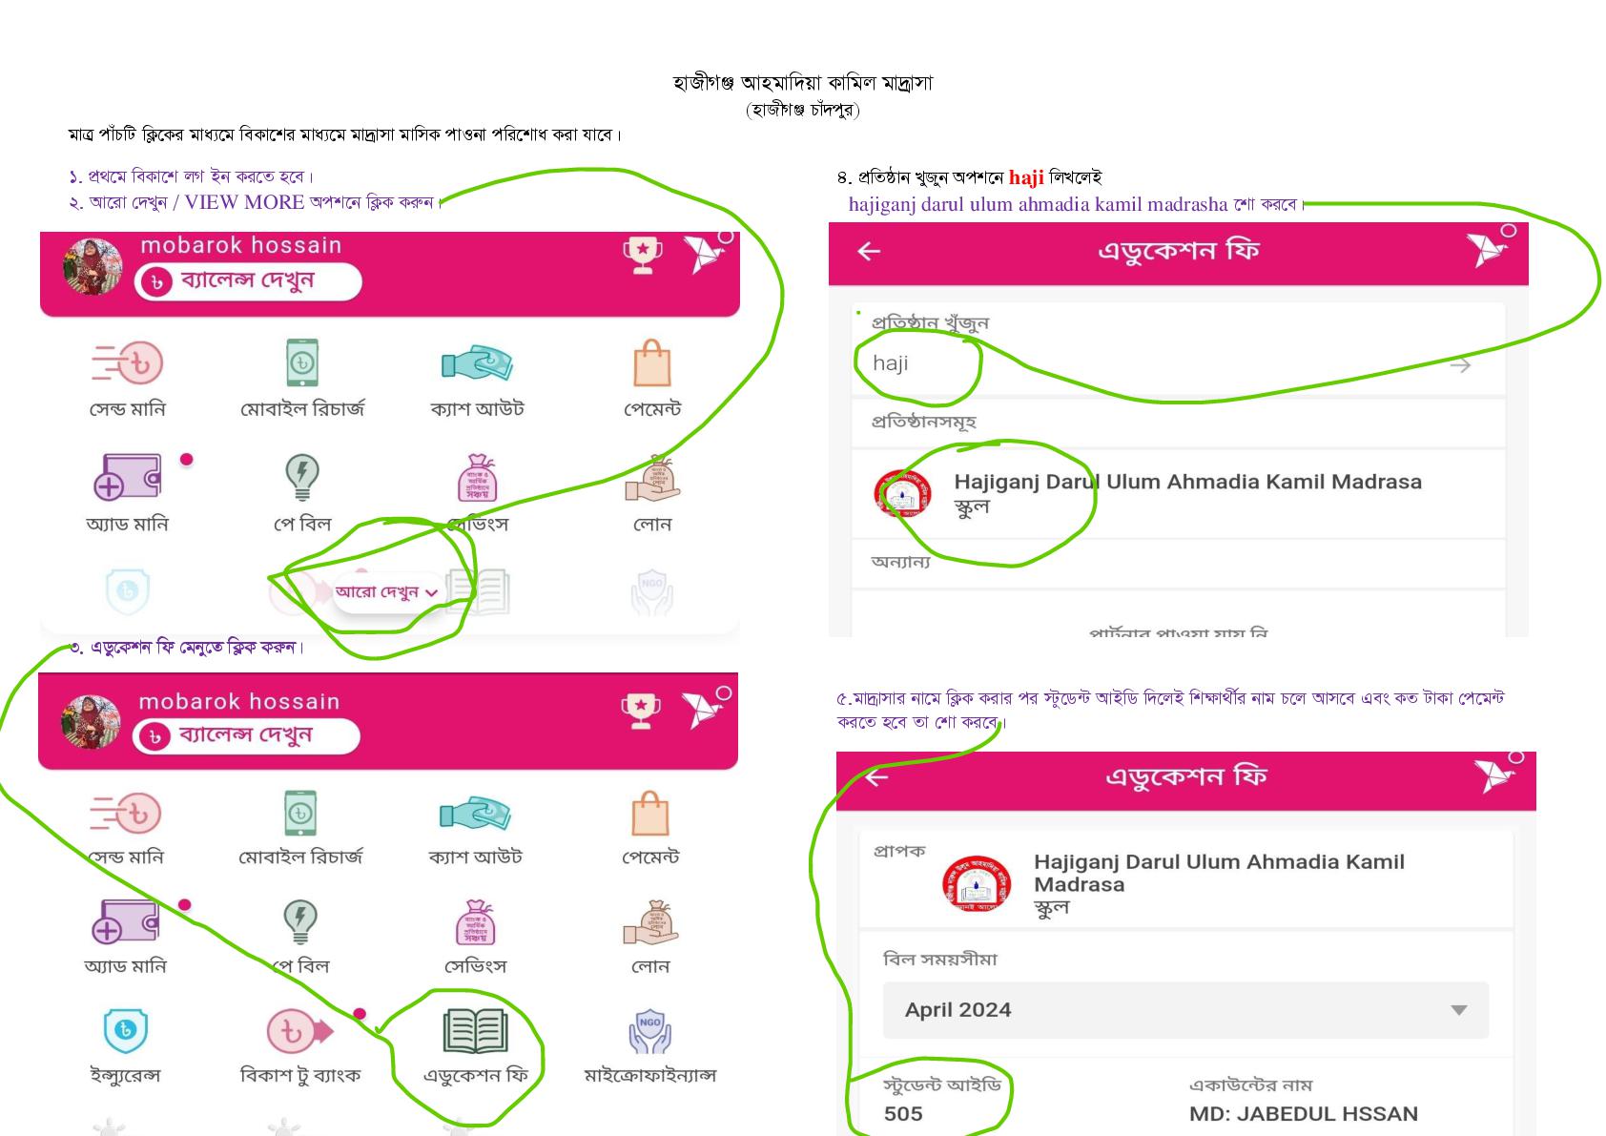This screenshot has height=1136, width=1606.
Task: Expand the আরো দেখুন chevron button
Action: pyautogui.click(x=387, y=591)
